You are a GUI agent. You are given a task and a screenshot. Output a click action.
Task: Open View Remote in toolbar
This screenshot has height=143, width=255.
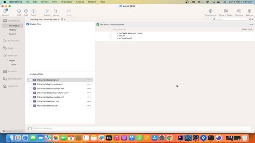pos(210,11)
